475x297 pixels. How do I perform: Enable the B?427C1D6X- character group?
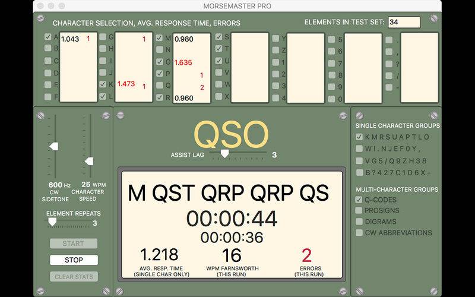[x=359, y=172]
